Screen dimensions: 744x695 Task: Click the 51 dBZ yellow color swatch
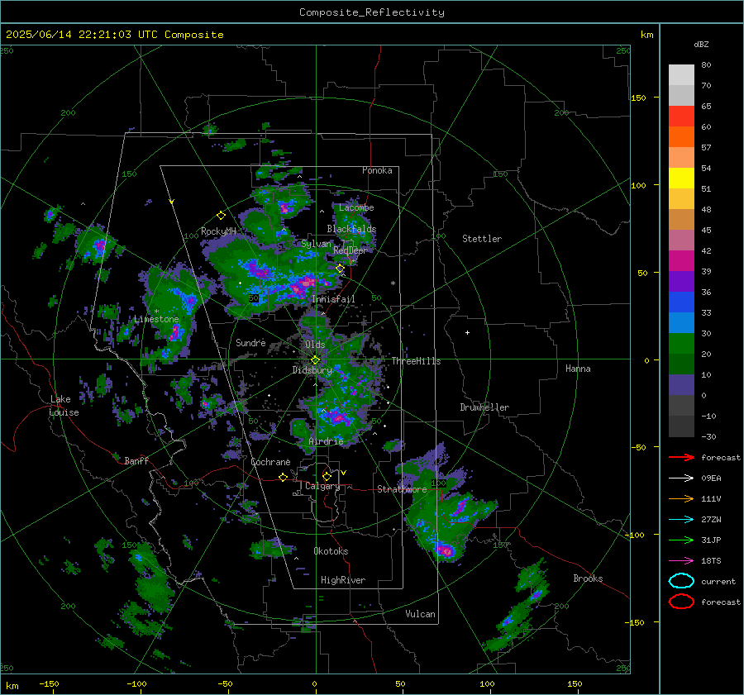tap(681, 179)
